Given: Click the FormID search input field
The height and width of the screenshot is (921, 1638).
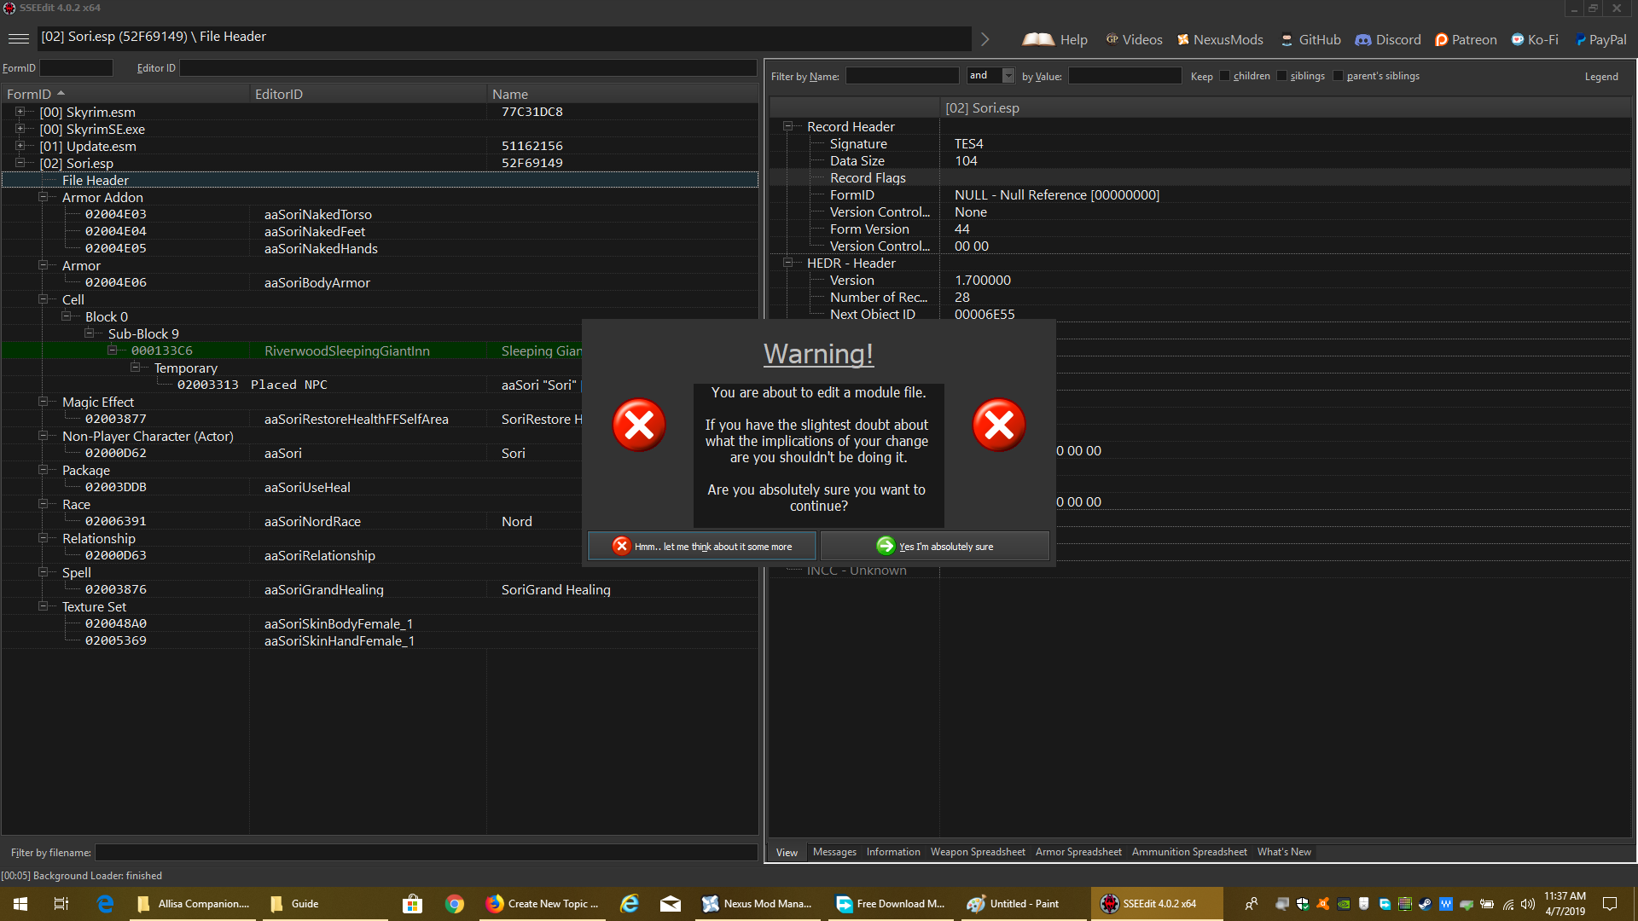Looking at the screenshot, I should point(76,68).
